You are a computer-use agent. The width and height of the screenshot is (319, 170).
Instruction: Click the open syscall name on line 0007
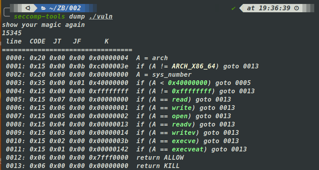pyautogui.click(x=179, y=116)
